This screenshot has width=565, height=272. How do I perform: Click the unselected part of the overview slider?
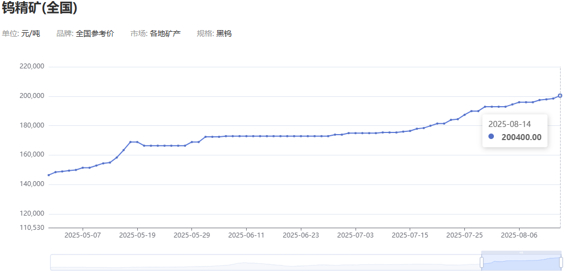pos(266,262)
